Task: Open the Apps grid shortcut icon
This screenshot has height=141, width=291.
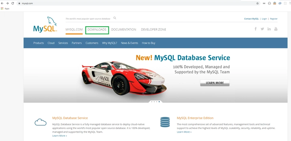Action: click(2, 8)
